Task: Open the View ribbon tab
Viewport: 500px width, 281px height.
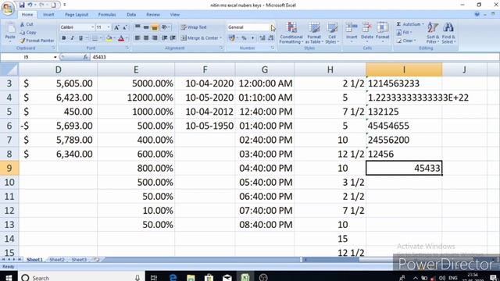Action: (174, 15)
